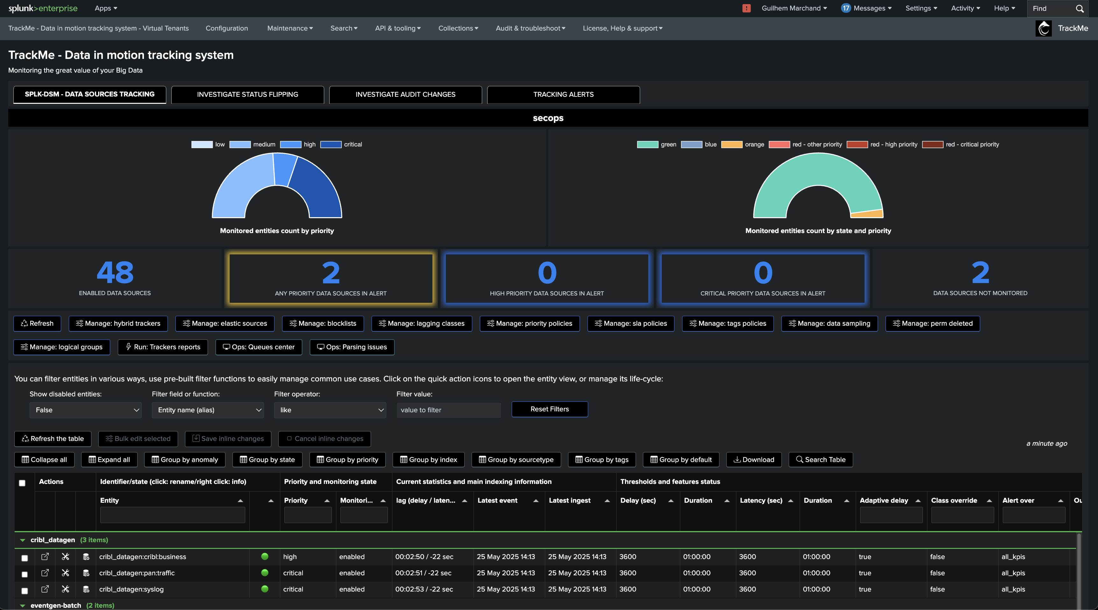The width and height of the screenshot is (1098, 610).
Task: Click the critical legend color swatch
Action: pyautogui.click(x=331, y=144)
